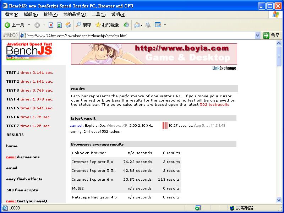This screenshot has height=213, width=284.
Task: Open the address bar URL dropdown
Action: [258, 35]
